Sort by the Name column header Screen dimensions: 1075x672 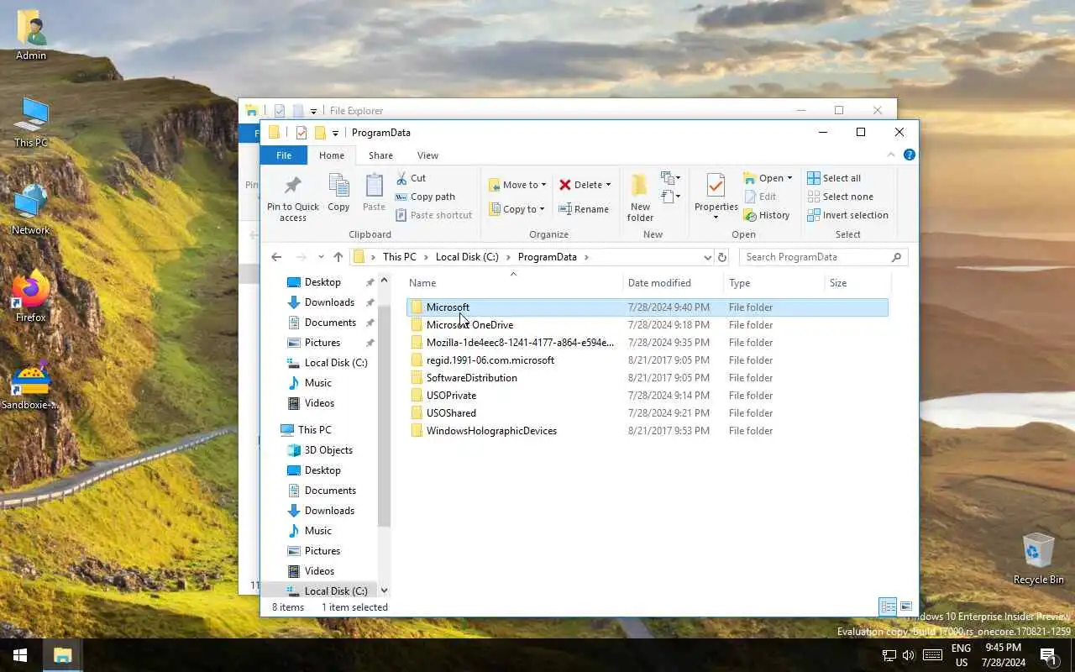coord(514,283)
